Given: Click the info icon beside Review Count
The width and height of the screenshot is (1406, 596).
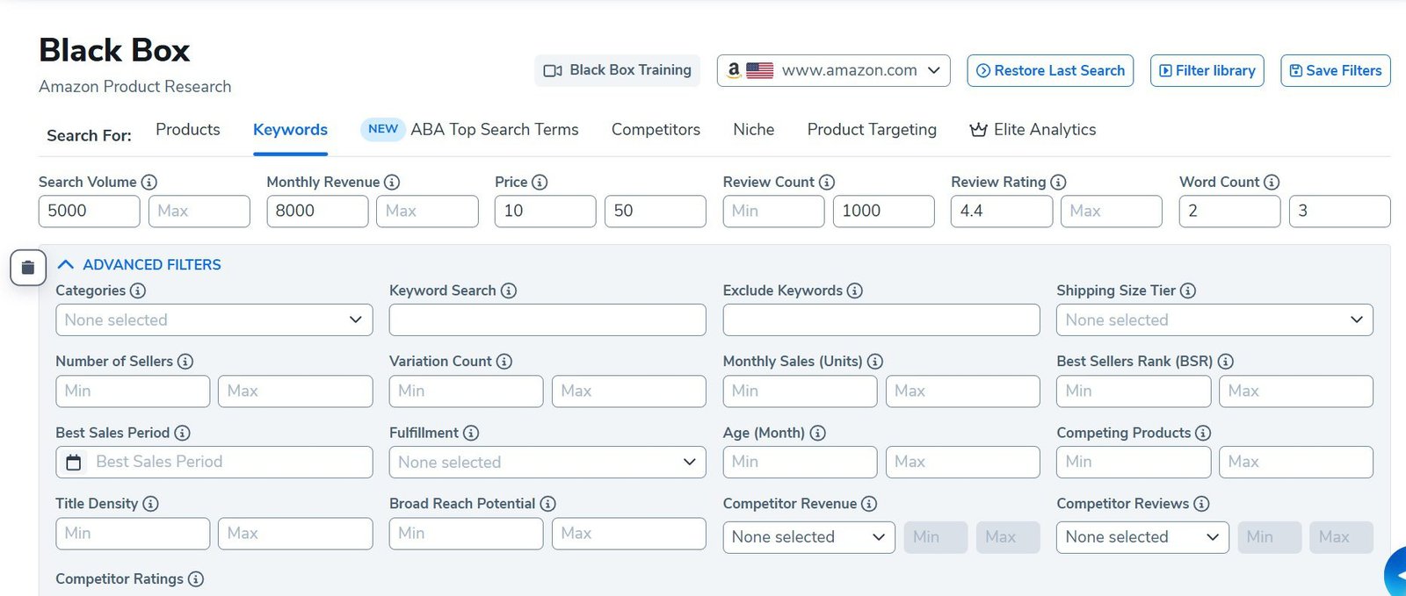Looking at the screenshot, I should (x=827, y=182).
